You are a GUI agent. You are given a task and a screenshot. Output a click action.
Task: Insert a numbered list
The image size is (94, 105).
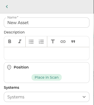click(x=41, y=42)
